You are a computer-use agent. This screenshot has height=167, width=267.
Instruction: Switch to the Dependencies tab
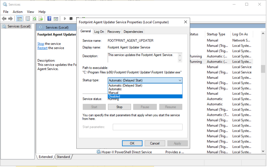133,32
